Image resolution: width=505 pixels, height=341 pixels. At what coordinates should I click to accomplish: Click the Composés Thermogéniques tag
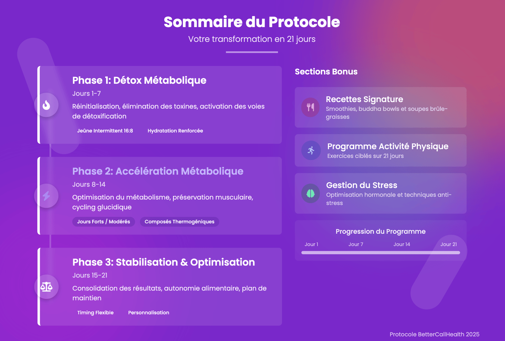179,222
